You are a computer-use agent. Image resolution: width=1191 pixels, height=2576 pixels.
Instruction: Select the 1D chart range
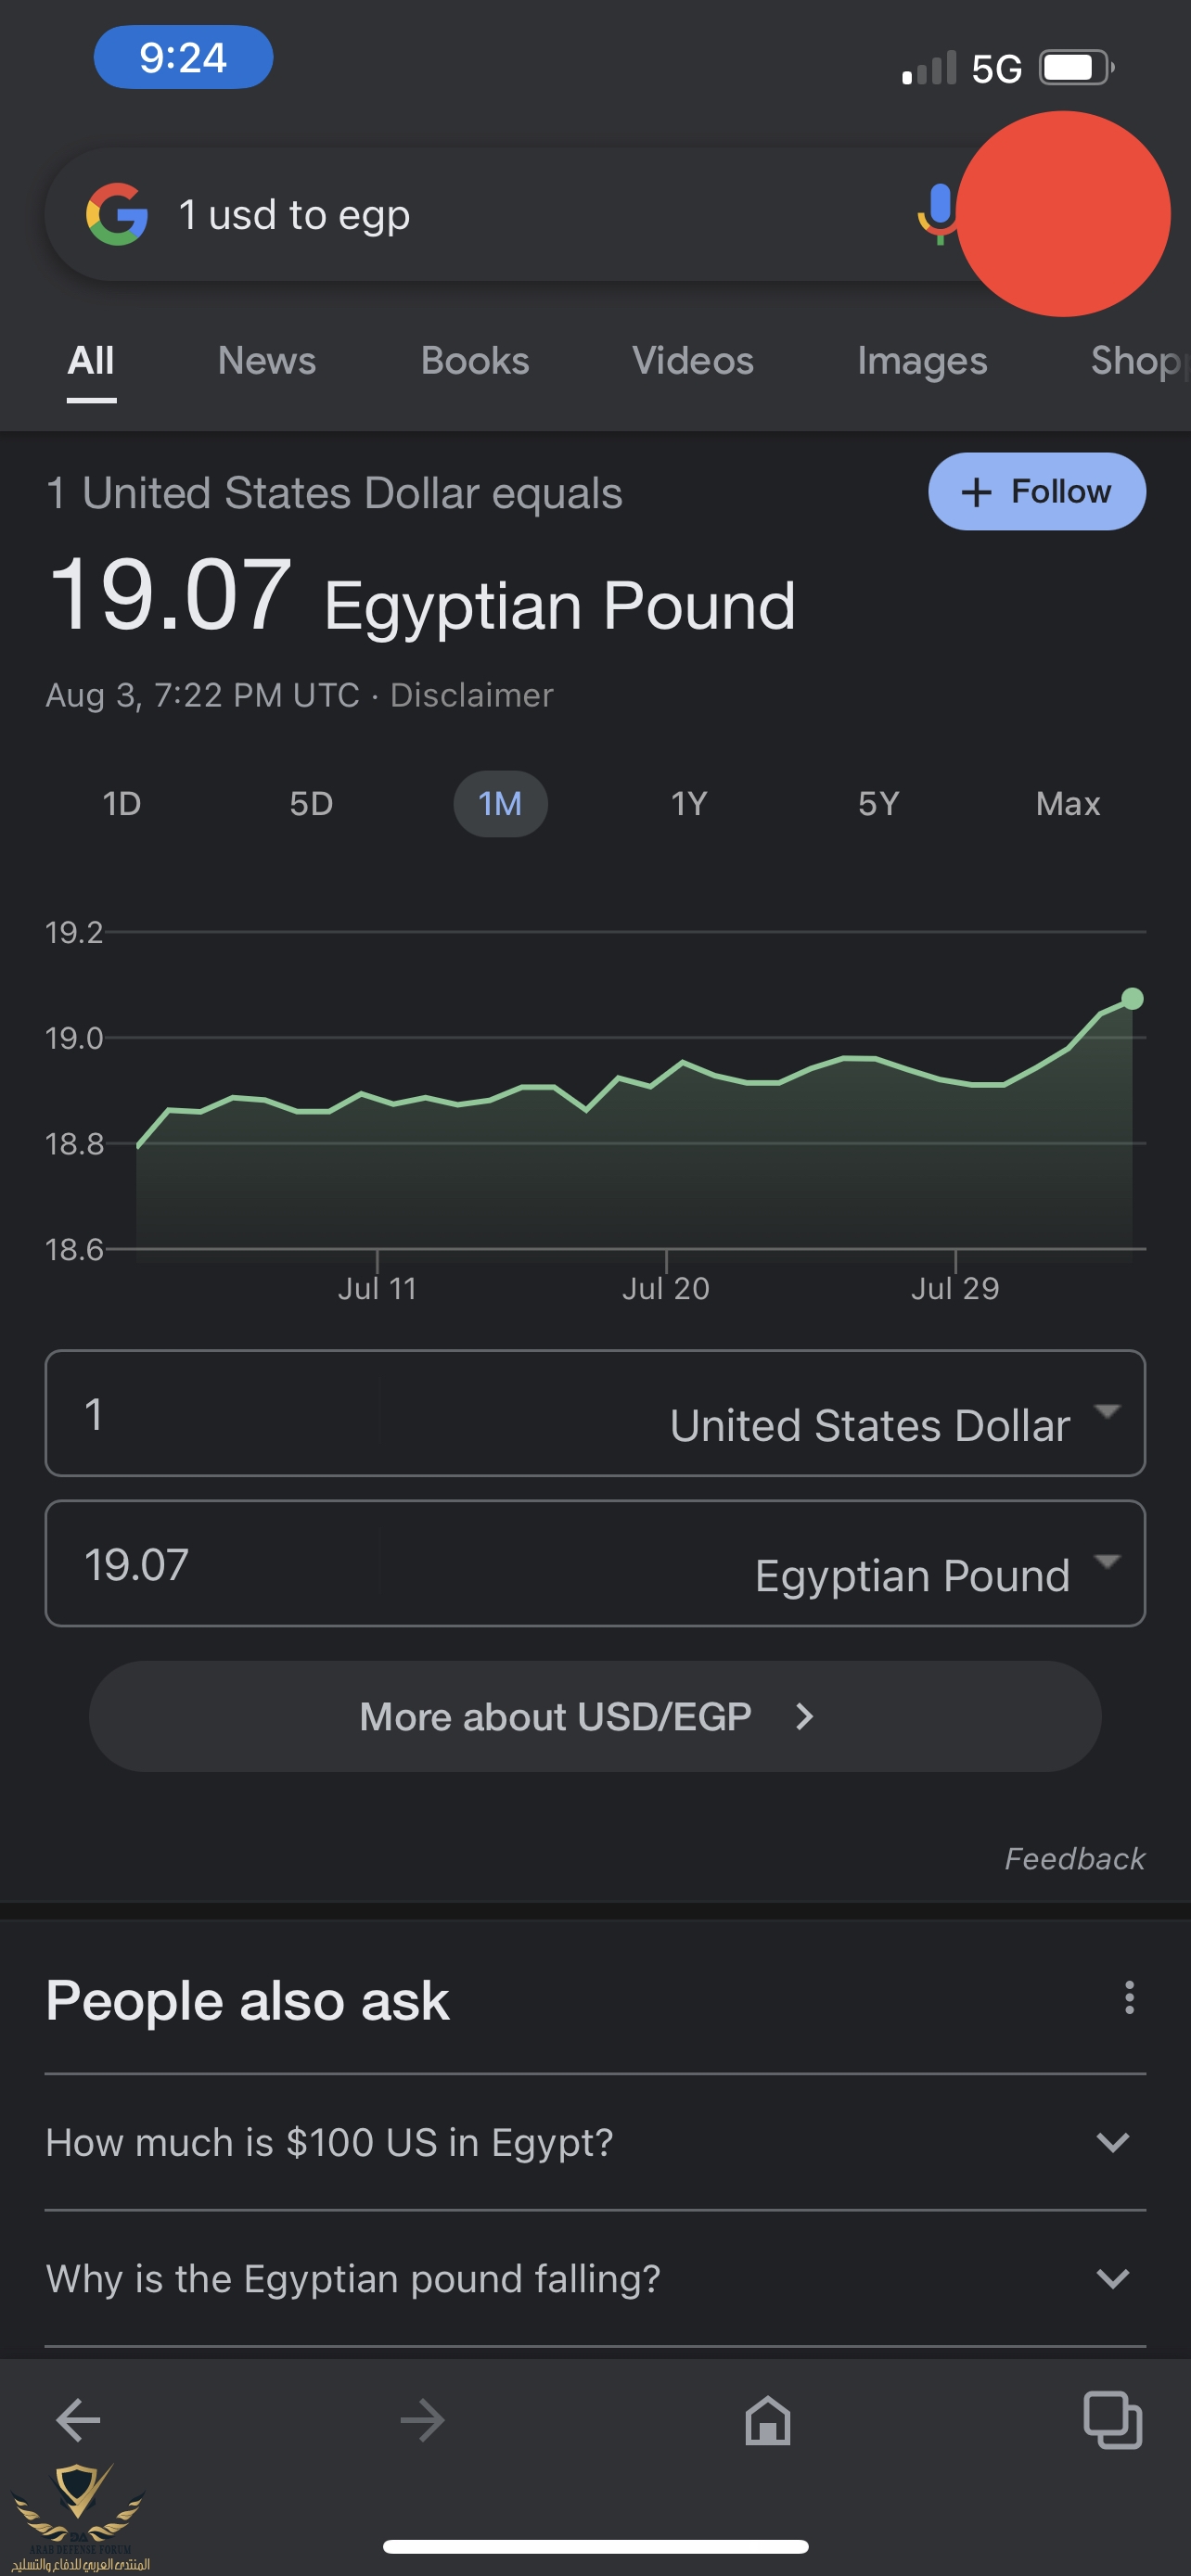coord(122,803)
